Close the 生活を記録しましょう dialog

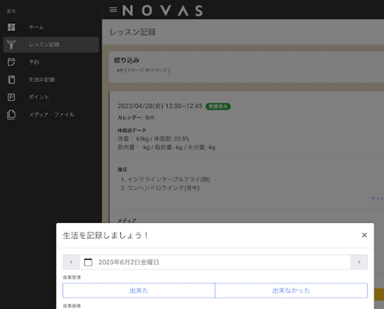point(364,235)
